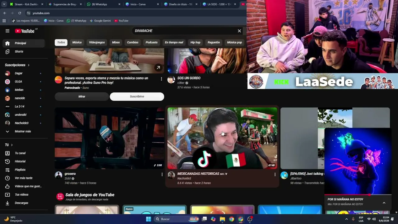Go back with the browser back arrow
The image size is (398, 224).
pos(5,13)
